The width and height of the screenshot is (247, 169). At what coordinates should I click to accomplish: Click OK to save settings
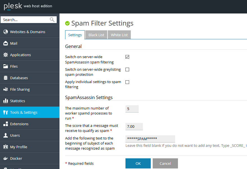click(138, 163)
